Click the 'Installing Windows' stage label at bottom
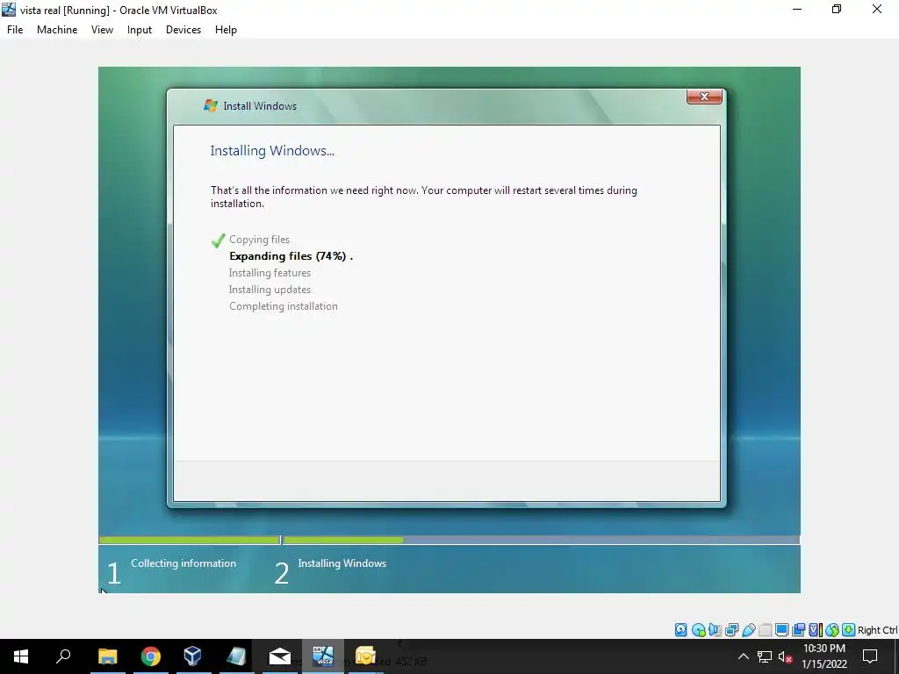The image size is (899, 674). pyautogui.click(x=342, y=563)
